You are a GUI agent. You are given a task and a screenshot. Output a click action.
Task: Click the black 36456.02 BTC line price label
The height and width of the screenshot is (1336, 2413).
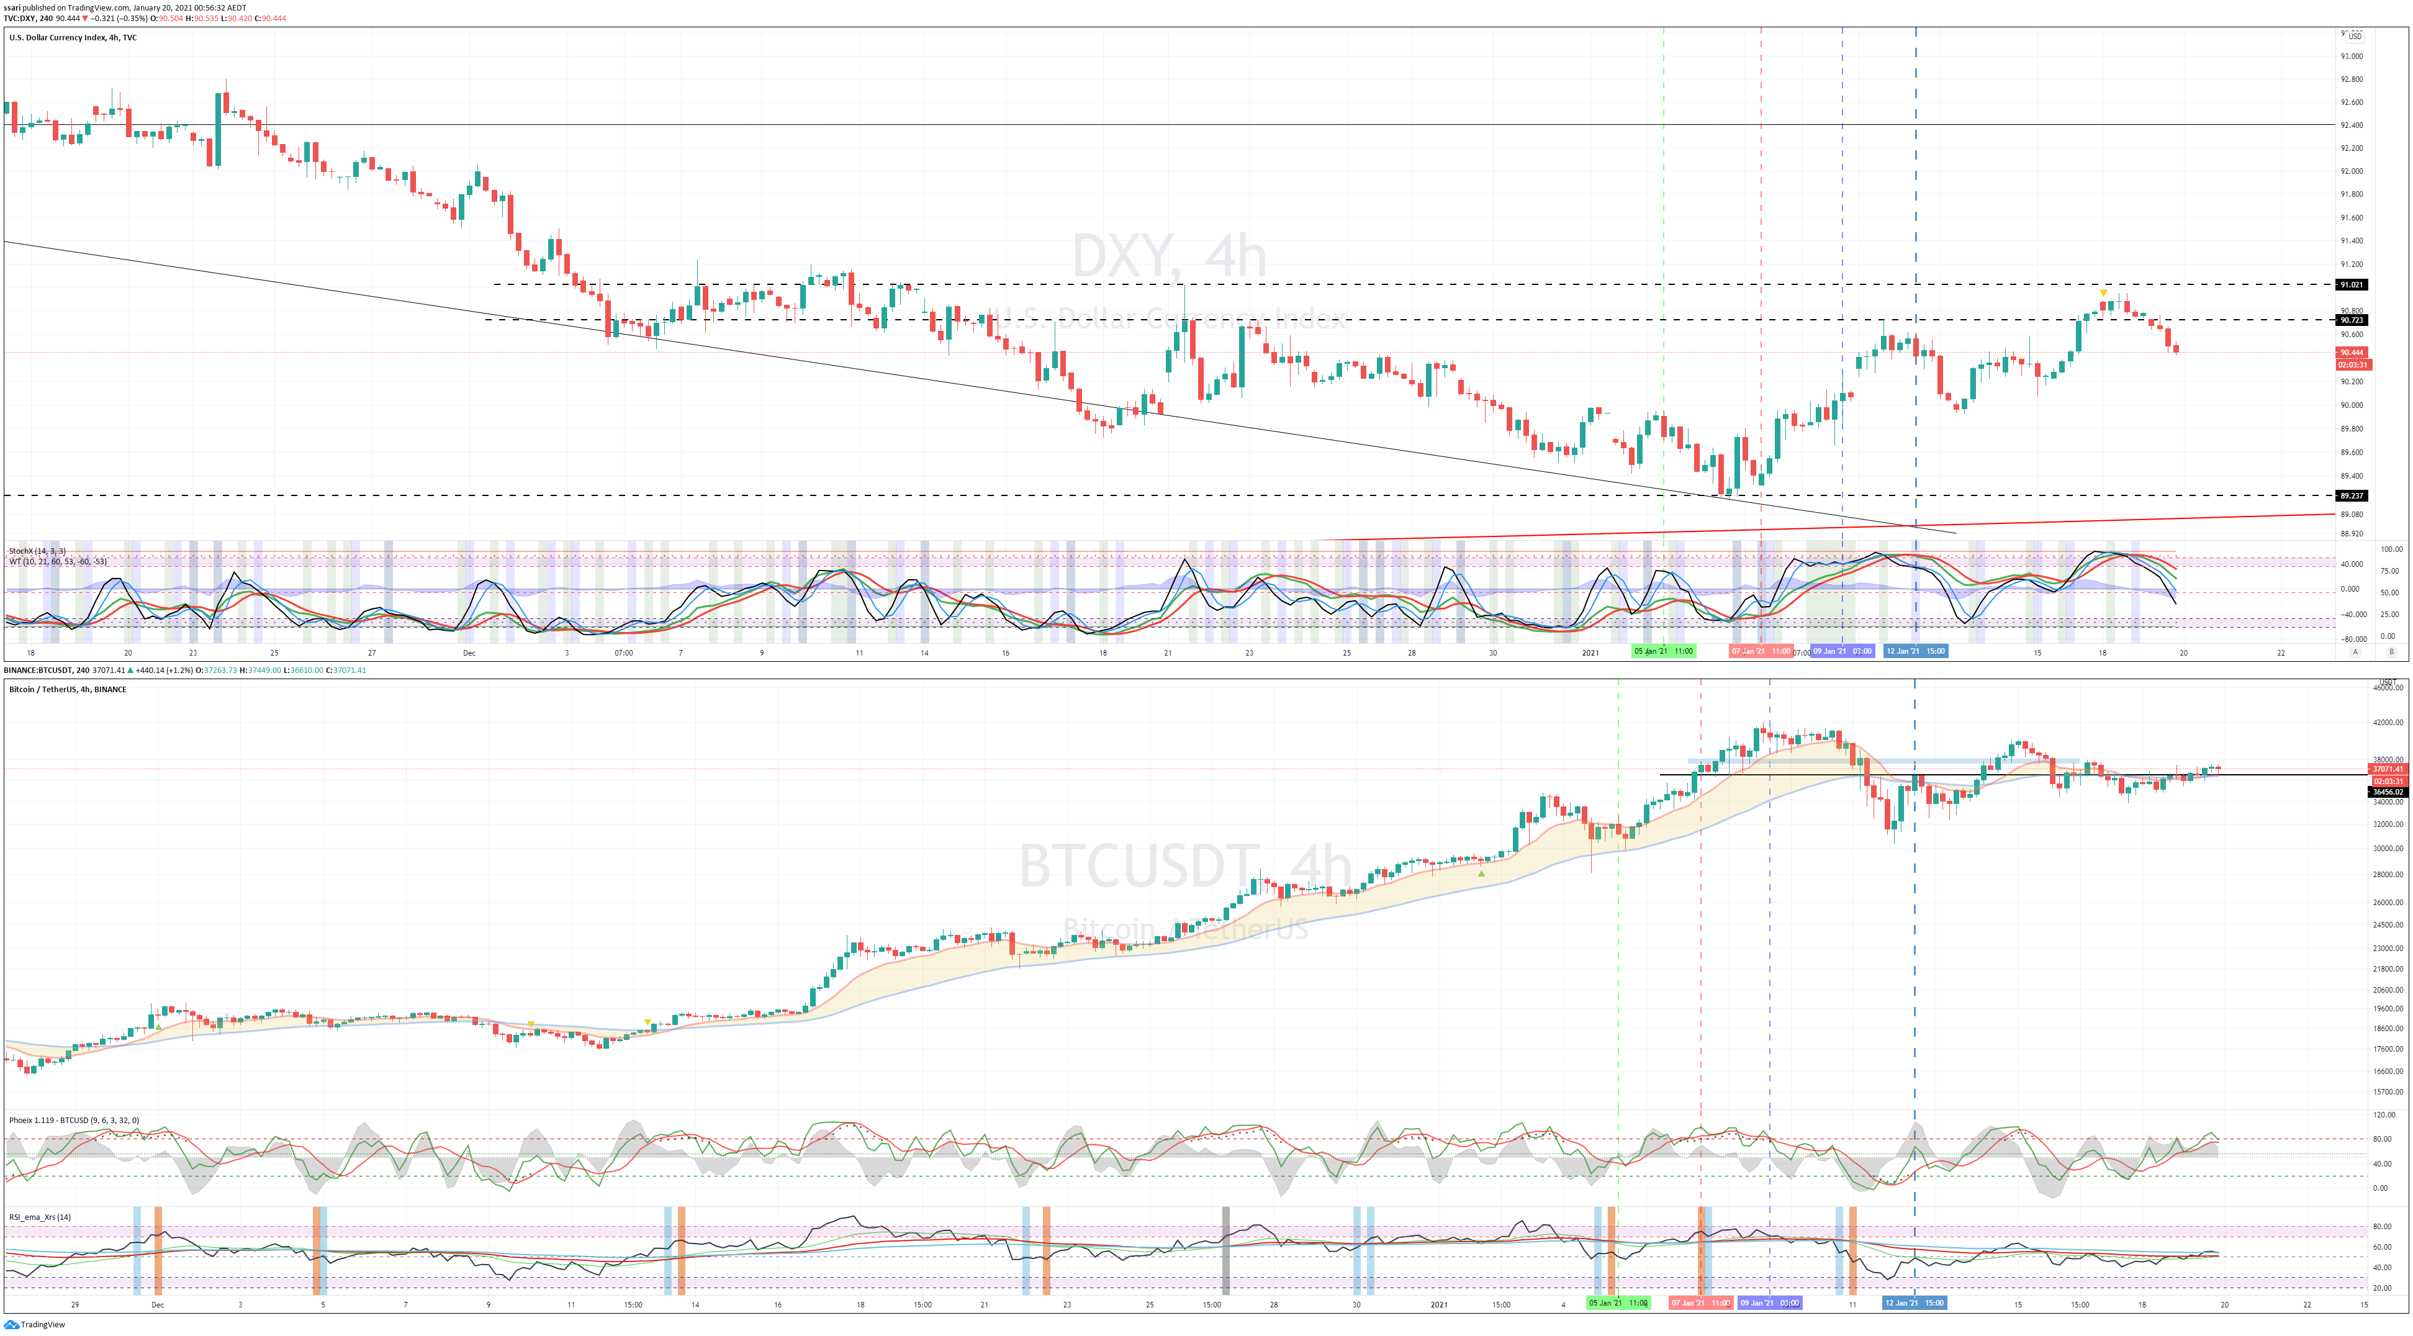click(2387, 793)
